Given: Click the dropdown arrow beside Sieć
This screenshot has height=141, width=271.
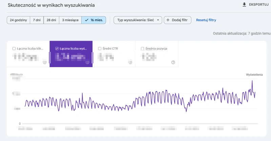Looking at the screenshot, I should tap(158, 20).
